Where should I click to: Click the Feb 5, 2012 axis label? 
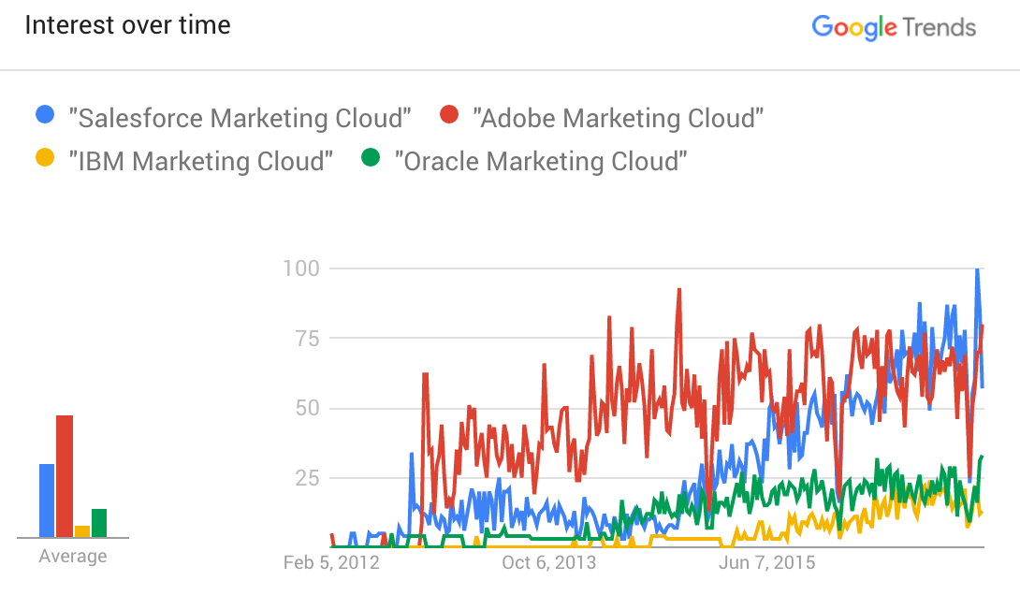click(331, 562)
